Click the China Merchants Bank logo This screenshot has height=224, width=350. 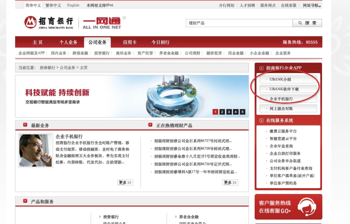(x=49, y=22)
